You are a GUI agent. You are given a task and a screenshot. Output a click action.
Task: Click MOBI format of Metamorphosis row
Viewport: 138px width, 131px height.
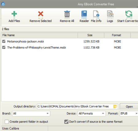click(117, 41)
